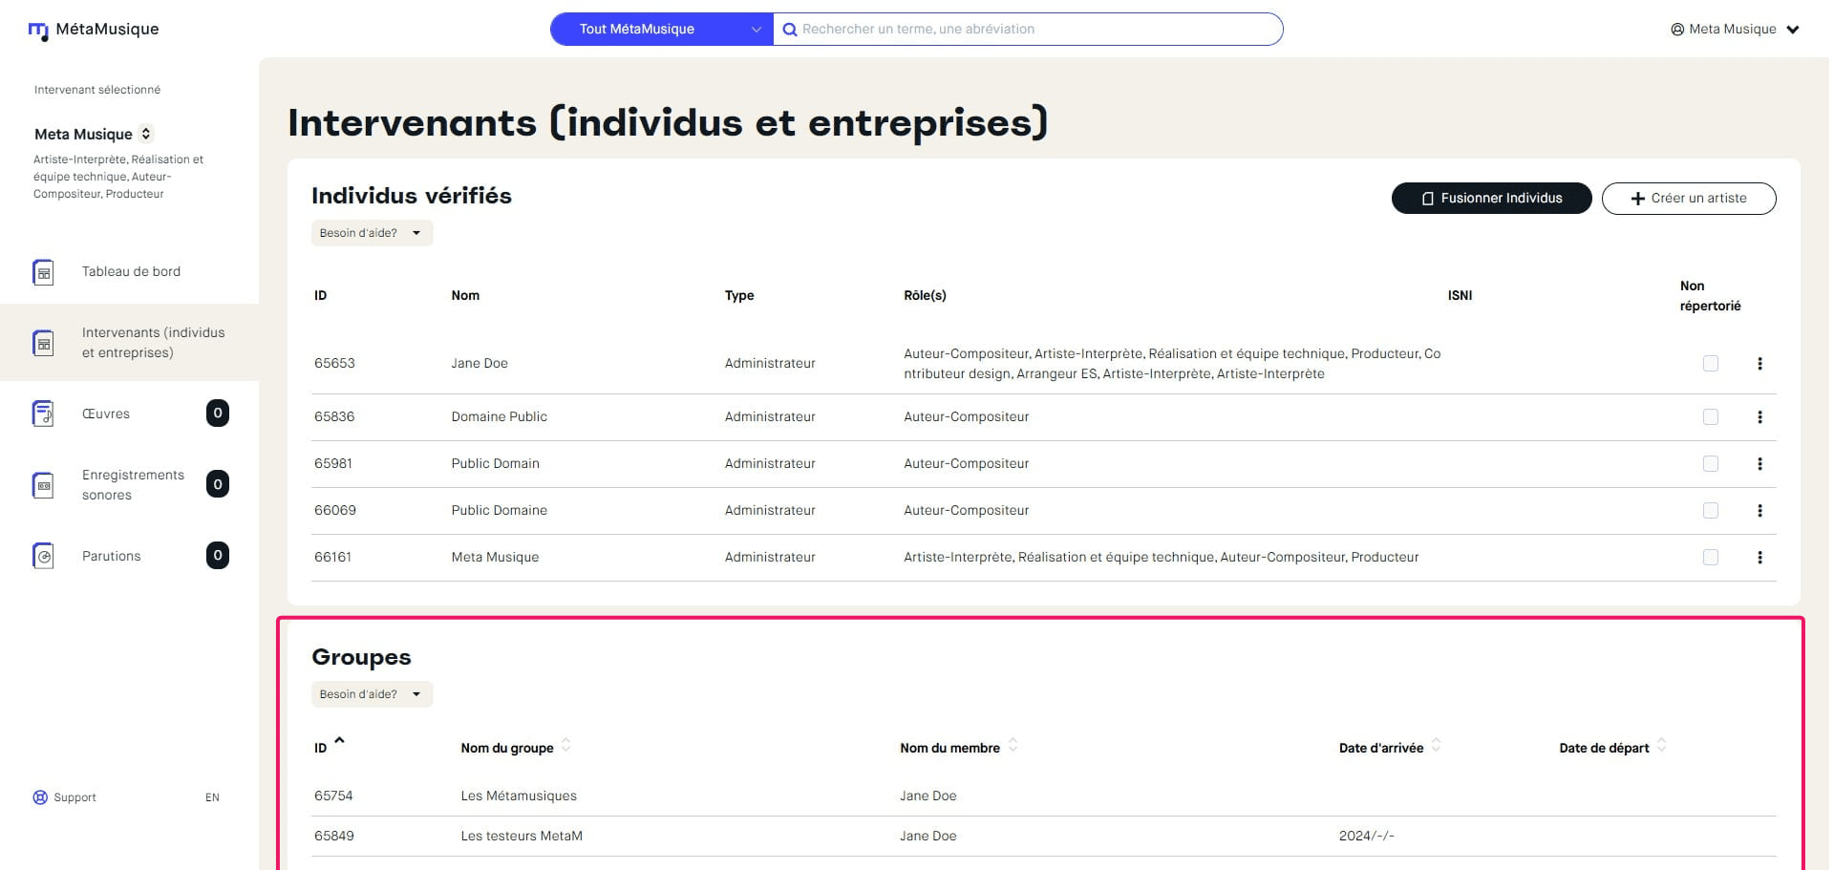Open the Tout MétaMusique search scope dropdown
The height and width of the screenshot is (870, 1834).
[x=661, y=30]
